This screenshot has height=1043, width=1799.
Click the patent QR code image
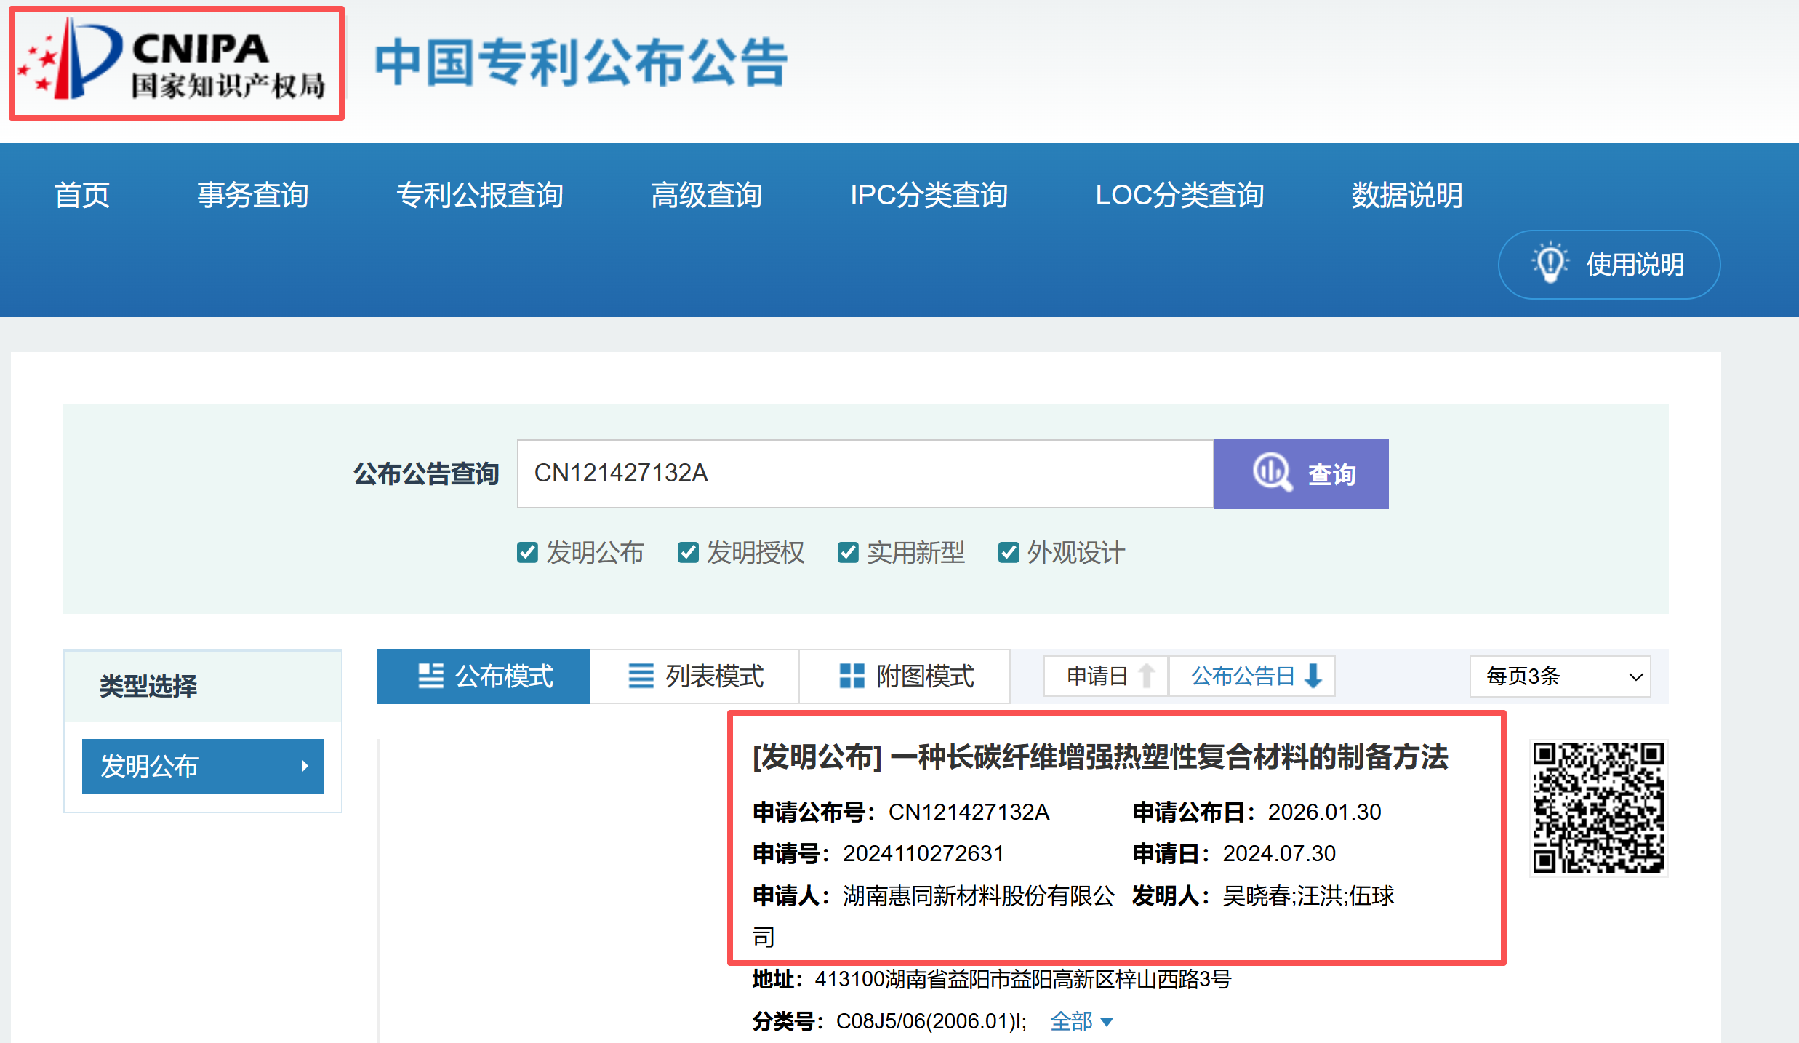(1598, 807)
